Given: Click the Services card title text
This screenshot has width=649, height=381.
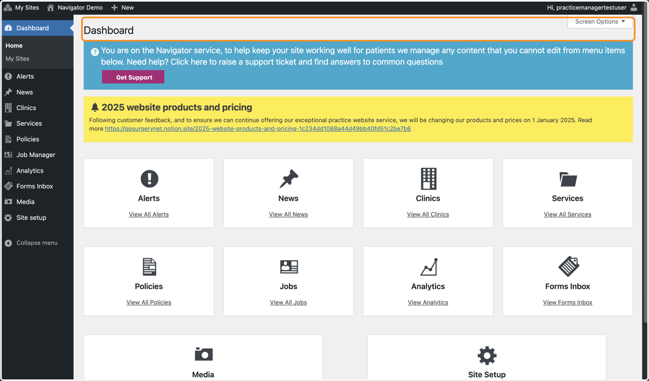Looking at the screenshot, I should pyautogui.click(x=567, y=199).
